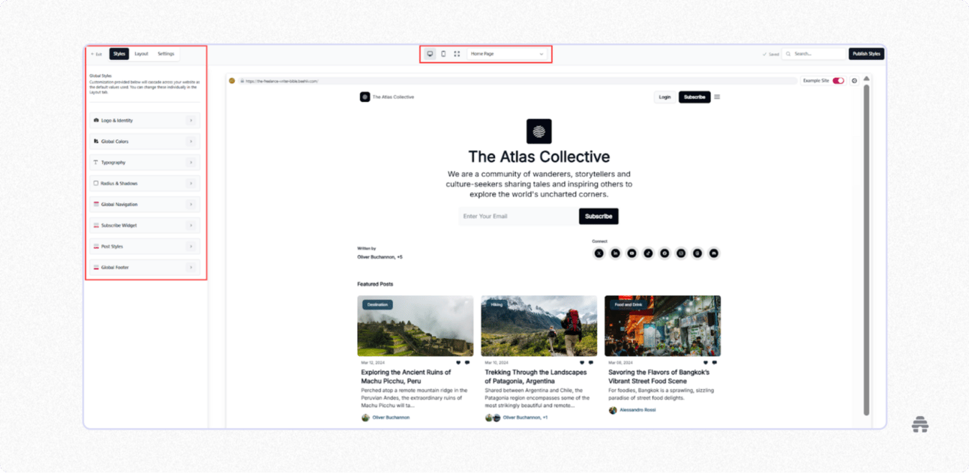Expand Logo & Identity section
This screenshot has width=969, height=473.
[144, 120]
